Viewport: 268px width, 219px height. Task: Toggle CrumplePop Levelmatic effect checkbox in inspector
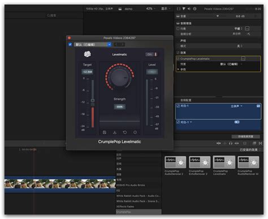pyautogui.click(x=178, y=59)
